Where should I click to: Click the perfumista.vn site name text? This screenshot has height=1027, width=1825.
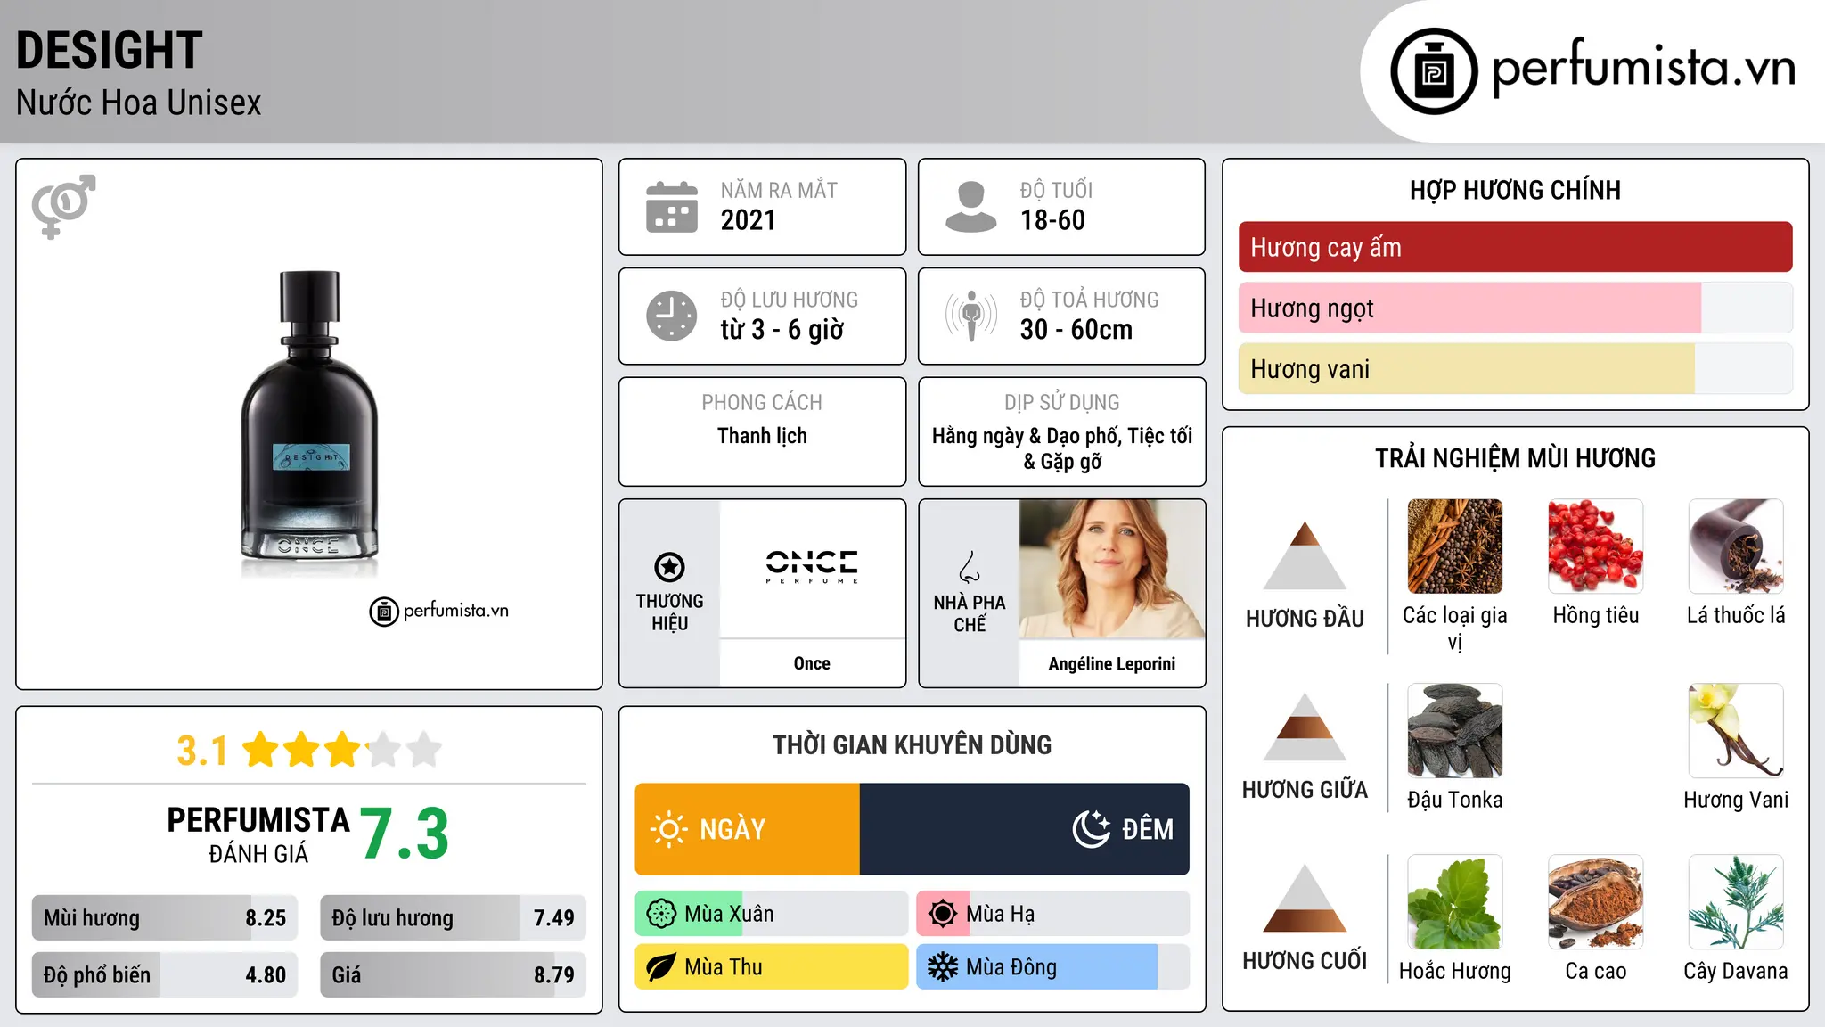click(1643, 68)
